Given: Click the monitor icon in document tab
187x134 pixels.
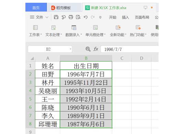Looking at the screenshot, I should pos(145,8).
